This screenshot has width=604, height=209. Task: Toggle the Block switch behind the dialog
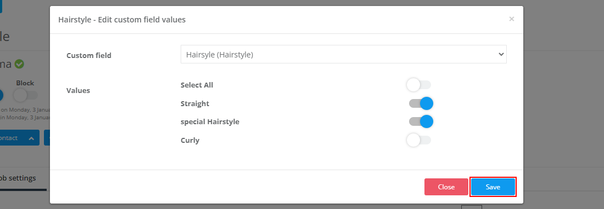click(25, 95)
